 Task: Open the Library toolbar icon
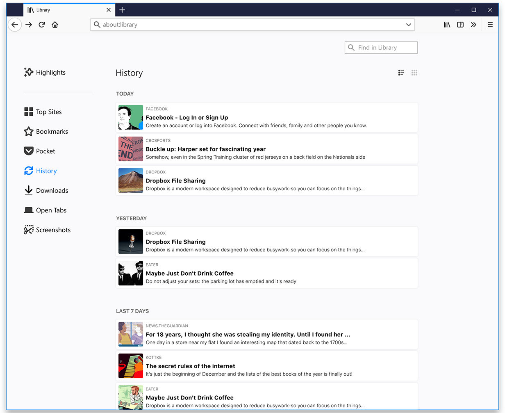point(447,25)
